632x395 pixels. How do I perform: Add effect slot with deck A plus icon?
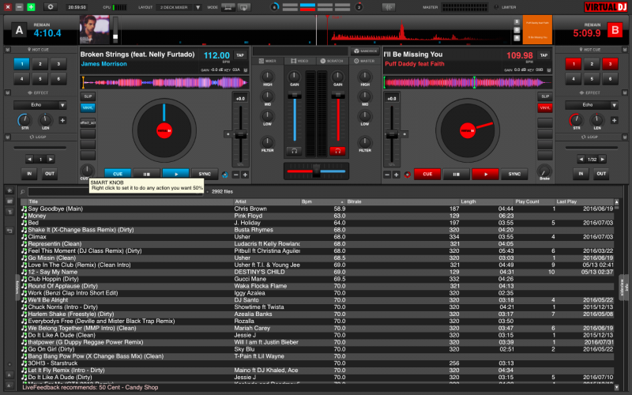(x=62, y=120)
